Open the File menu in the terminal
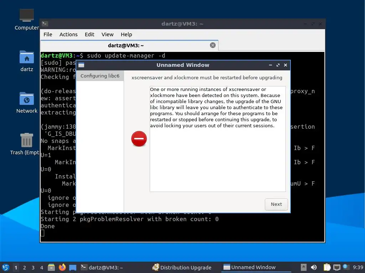Screen dimensions: 365x273 point(48,34)
